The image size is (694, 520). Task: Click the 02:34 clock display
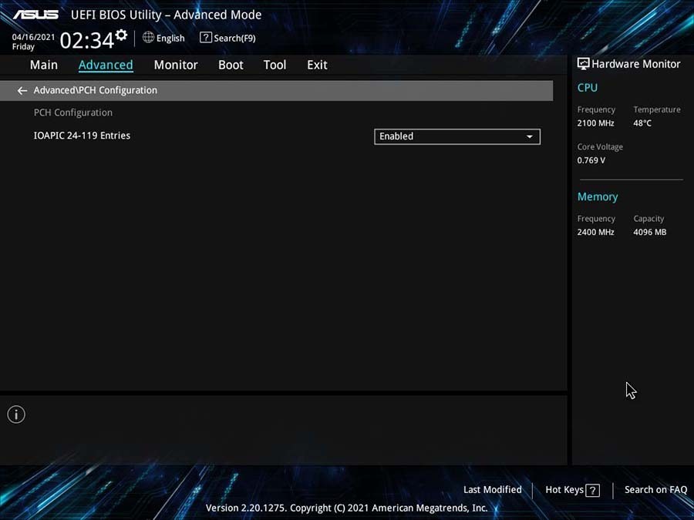pos(87,41)
